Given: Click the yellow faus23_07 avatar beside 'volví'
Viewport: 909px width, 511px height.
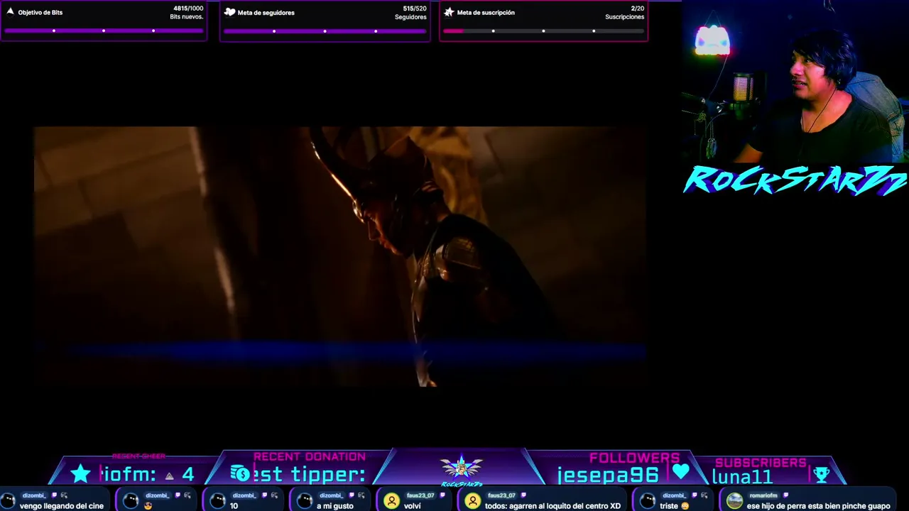Looking at the screenshot, I should click(x=391, y=501).
